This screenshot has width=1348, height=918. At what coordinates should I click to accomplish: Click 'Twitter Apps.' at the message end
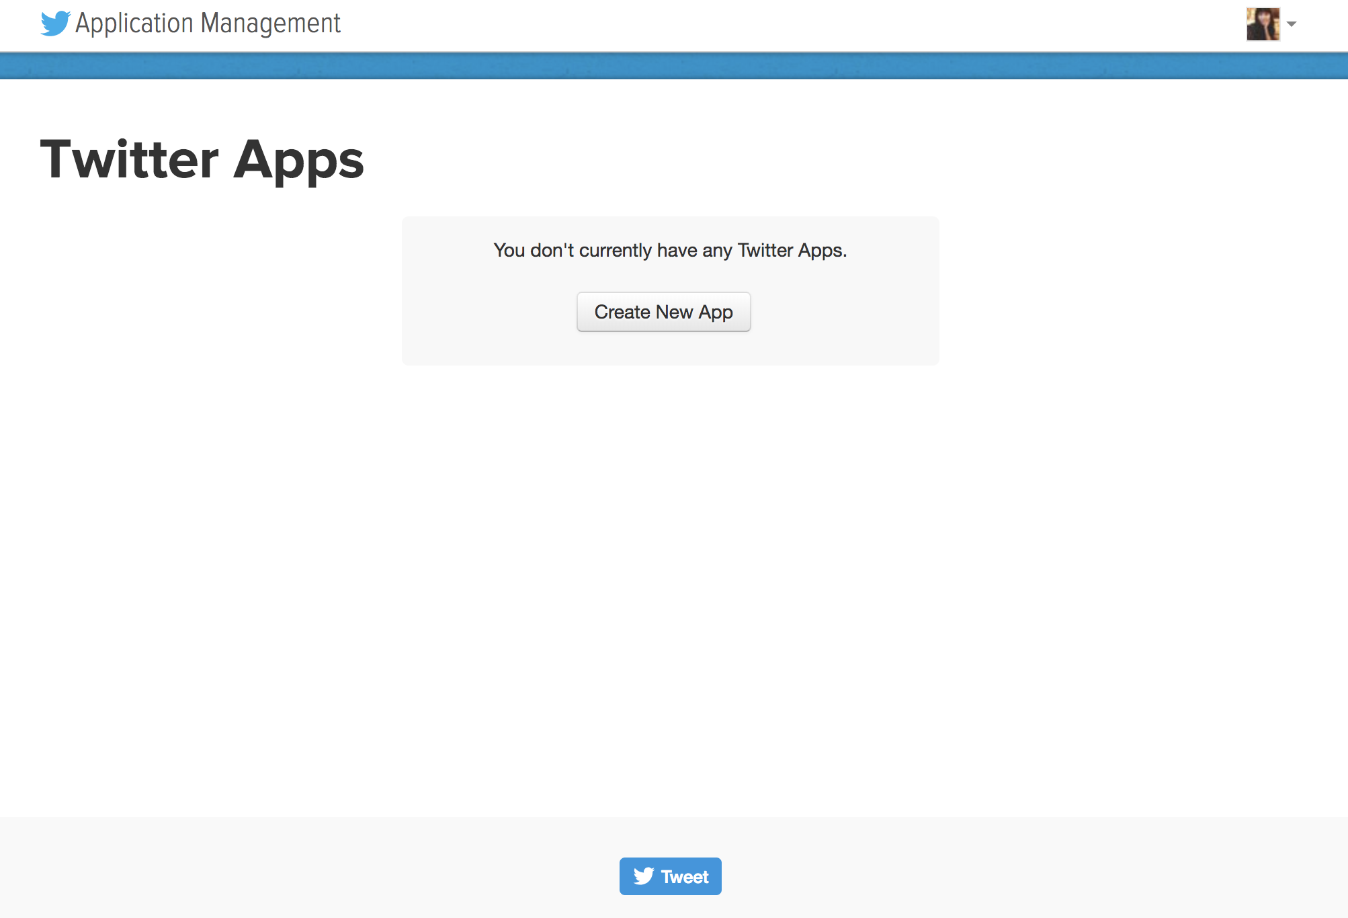coord(792,250)
